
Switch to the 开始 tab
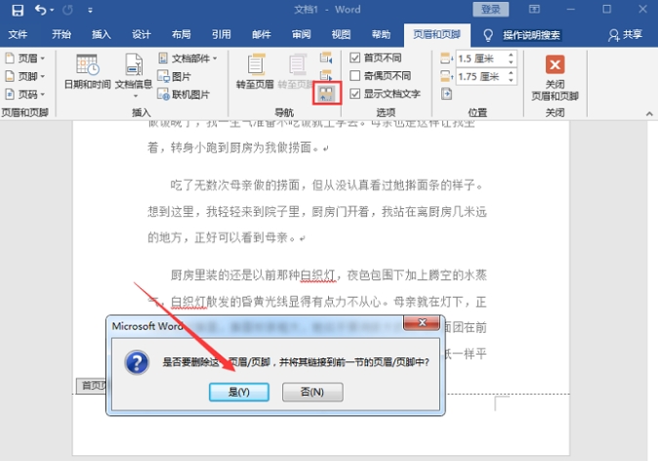[x=62, y=34]
